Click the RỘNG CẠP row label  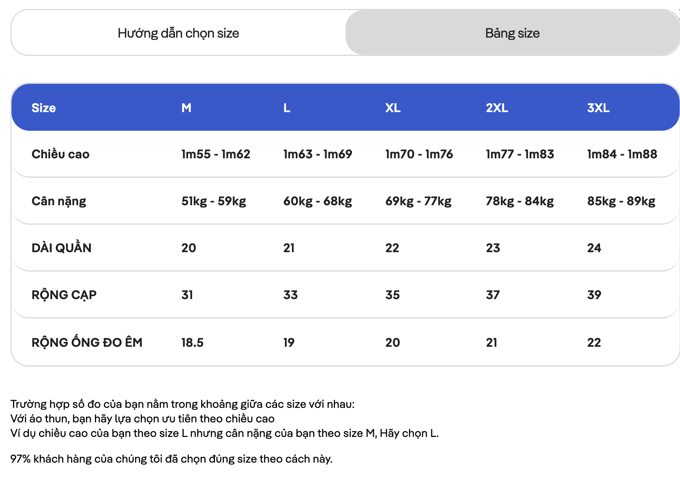pyautogui.click(x=64, y=295)
